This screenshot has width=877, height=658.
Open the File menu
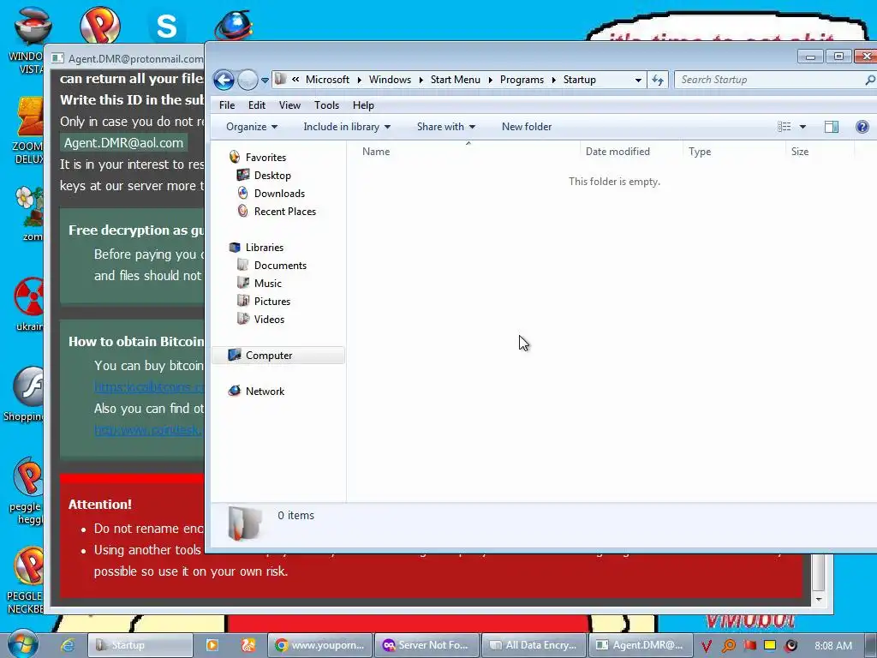coord(226,105)
